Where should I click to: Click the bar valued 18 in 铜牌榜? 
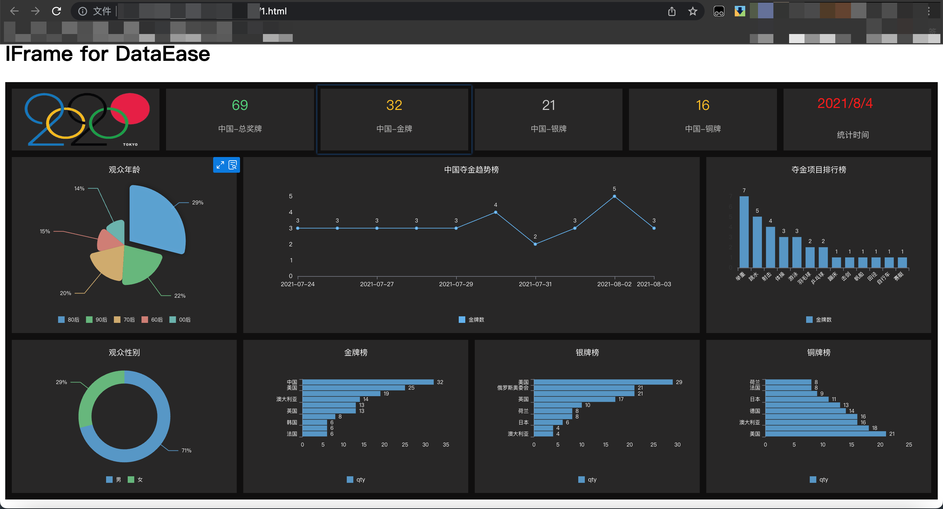point(817,428)
